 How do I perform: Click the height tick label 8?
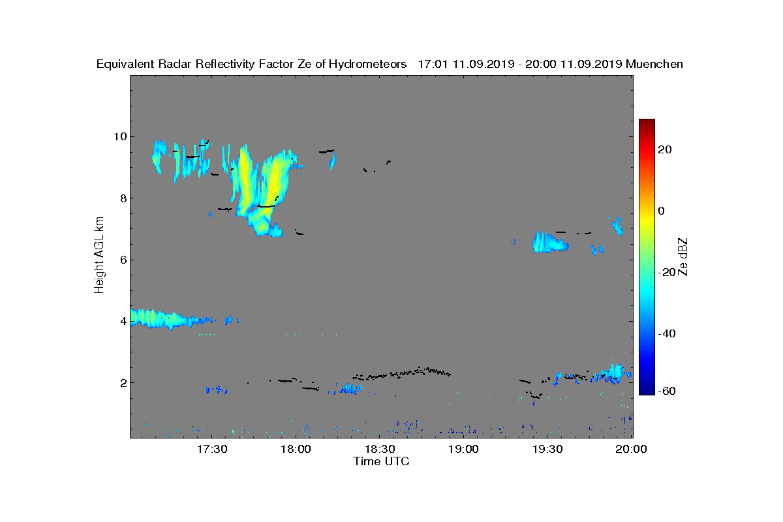[x=123, y=198]
